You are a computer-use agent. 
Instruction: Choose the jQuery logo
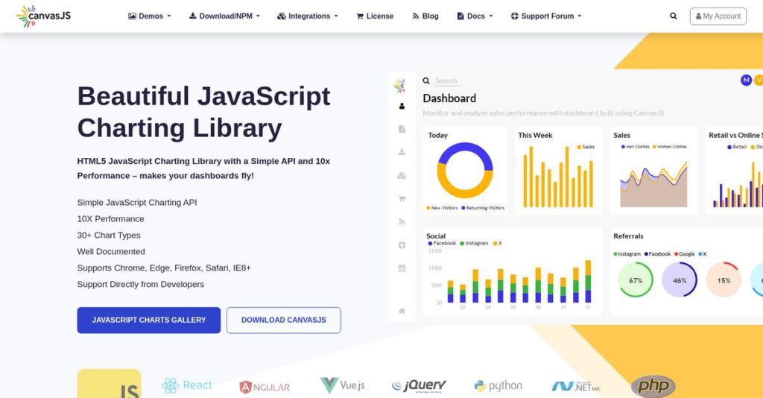pyautogui.click(x=419, y=386)
